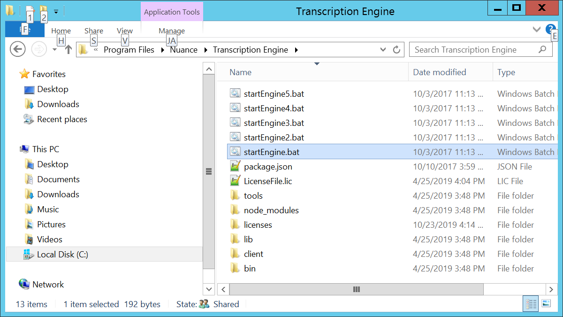Viewport: 563px width, 317px height.
Task: Open Help with the question mark icon
Action: pos(550,30)
